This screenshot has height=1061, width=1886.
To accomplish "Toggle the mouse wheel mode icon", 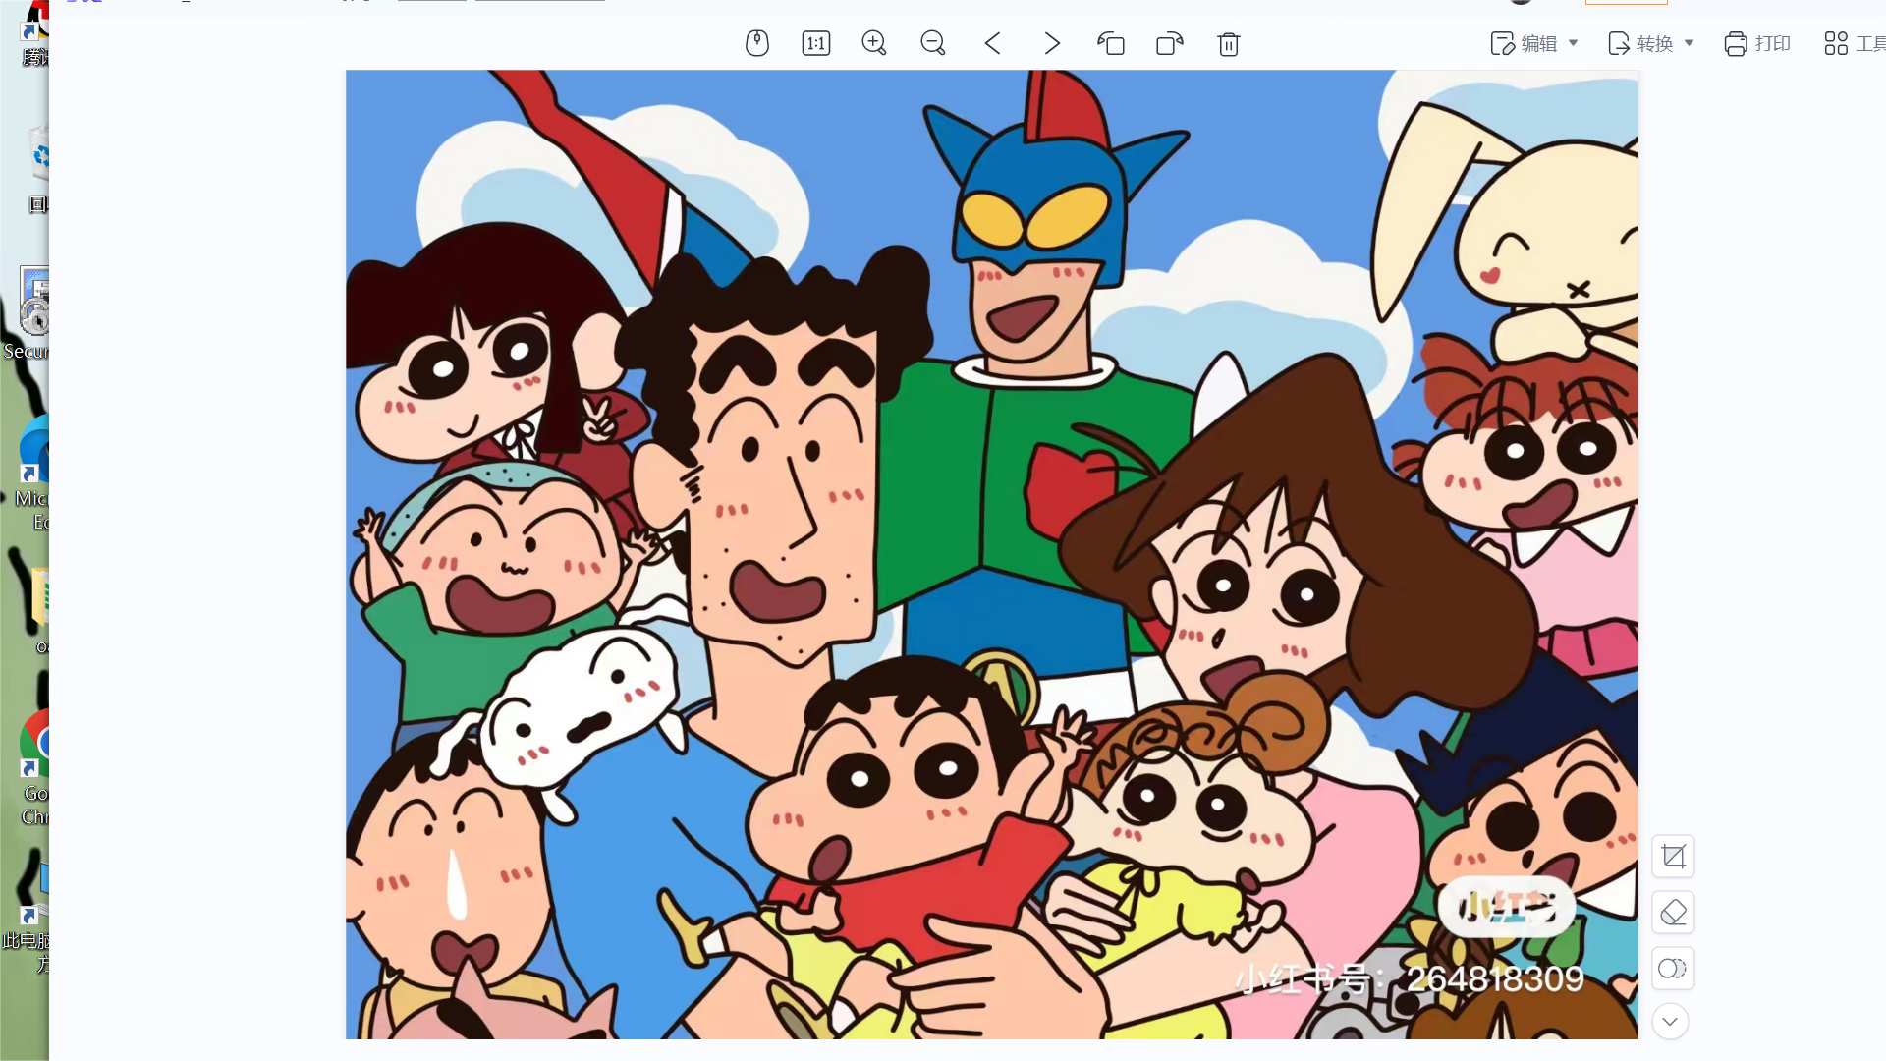I will point(756,43).
